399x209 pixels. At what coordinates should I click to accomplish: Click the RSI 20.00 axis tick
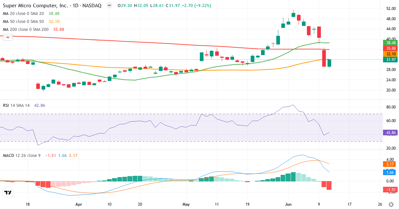[x=390, y=148]
